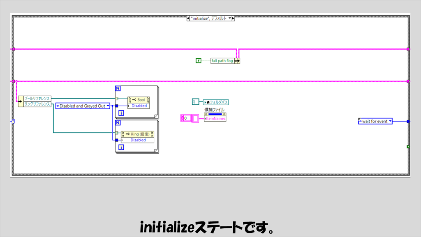The image size is (421, 237).
Task: Select the empty path constant
Action: [195, 102]
